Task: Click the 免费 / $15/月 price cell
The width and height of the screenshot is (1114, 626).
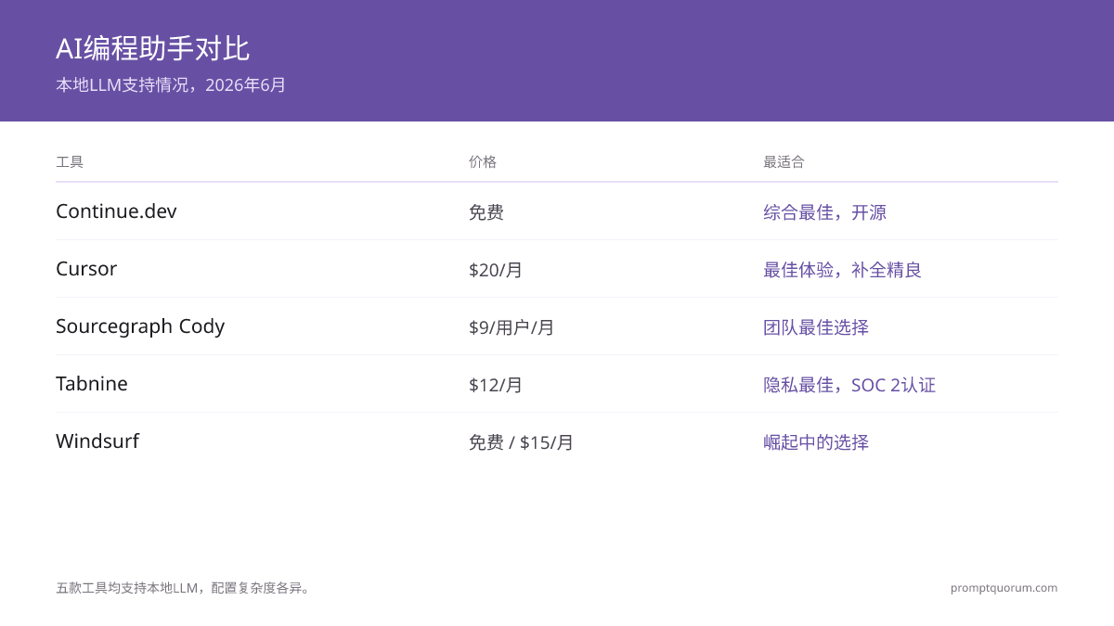Action: pyautogui.click(x=522, y=442)
